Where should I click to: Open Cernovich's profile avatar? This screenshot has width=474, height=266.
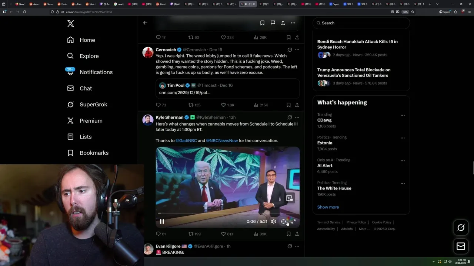[148, 52]
